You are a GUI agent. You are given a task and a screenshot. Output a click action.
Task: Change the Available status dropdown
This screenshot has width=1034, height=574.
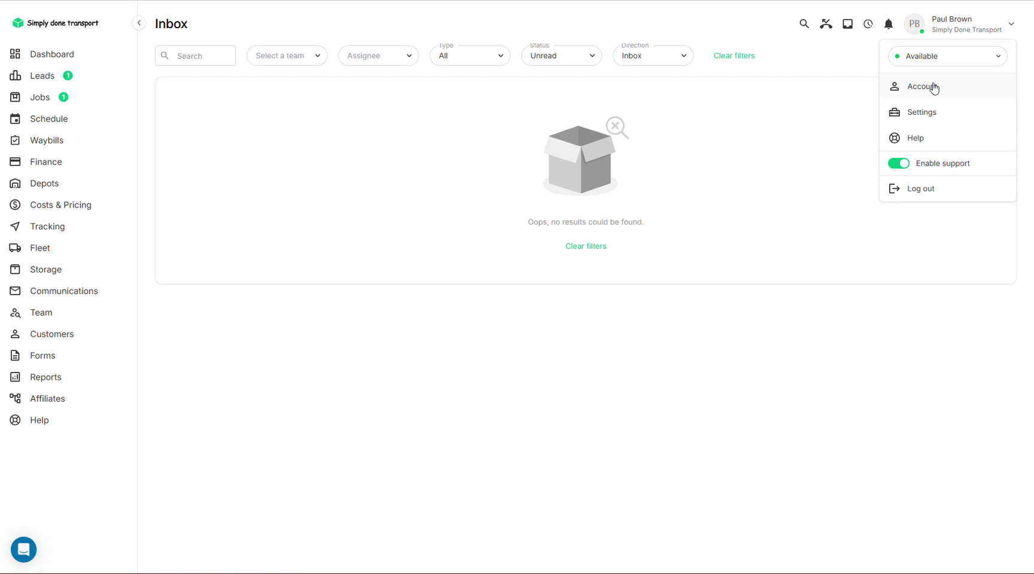(x=947, y=56)
